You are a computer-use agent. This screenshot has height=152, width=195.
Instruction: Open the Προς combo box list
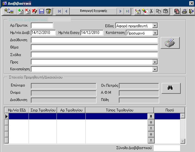[155, 62]
